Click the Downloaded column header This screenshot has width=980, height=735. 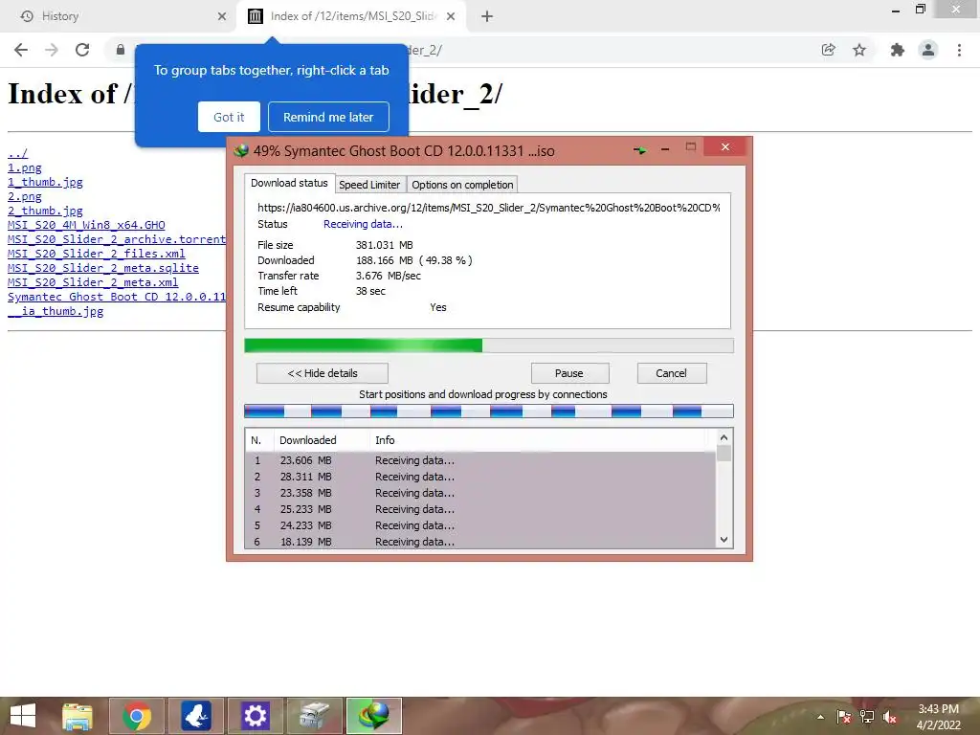322,440
